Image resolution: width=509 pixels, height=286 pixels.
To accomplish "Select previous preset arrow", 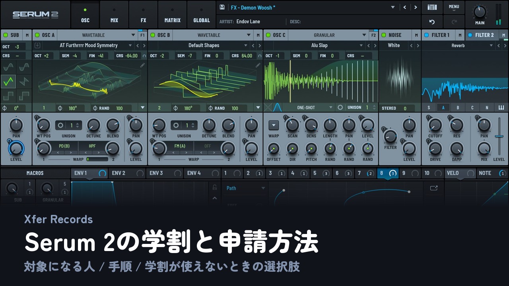I will point(405,7).
